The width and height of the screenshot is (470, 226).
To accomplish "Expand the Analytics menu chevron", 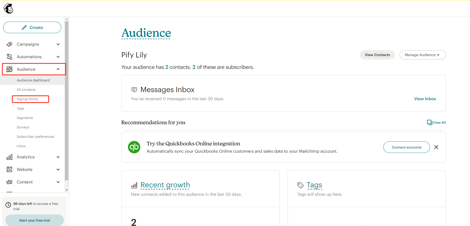I will pyautogui.click(x=58, y=157).
